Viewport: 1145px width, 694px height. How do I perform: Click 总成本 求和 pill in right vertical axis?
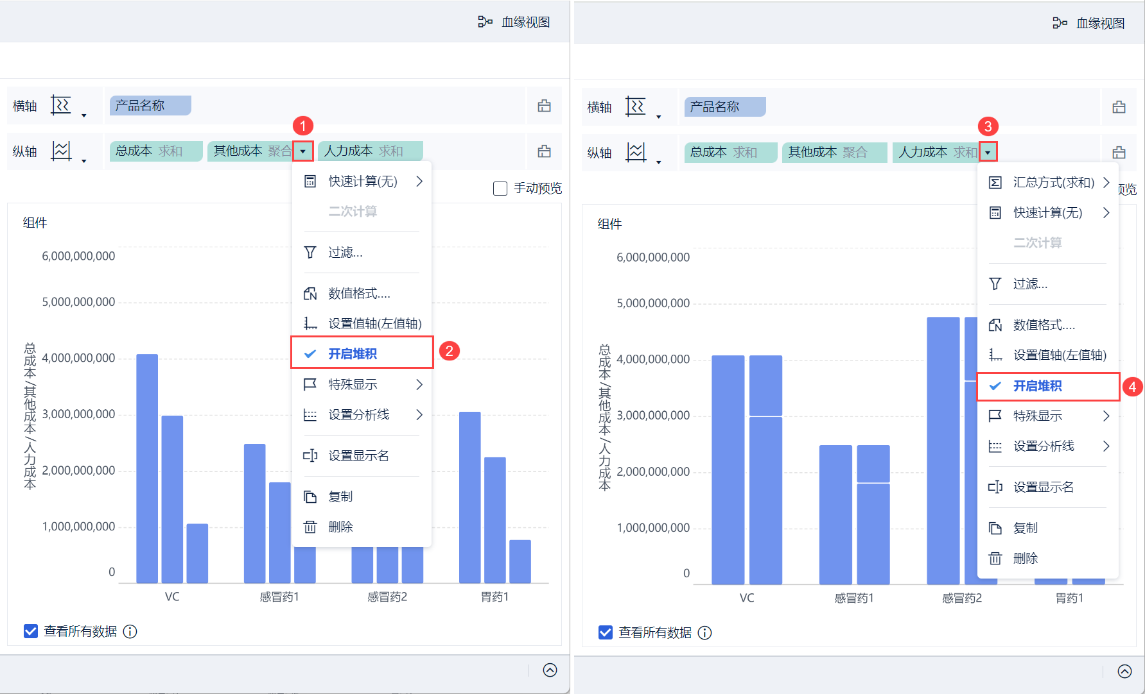click(x=730, y=152)
